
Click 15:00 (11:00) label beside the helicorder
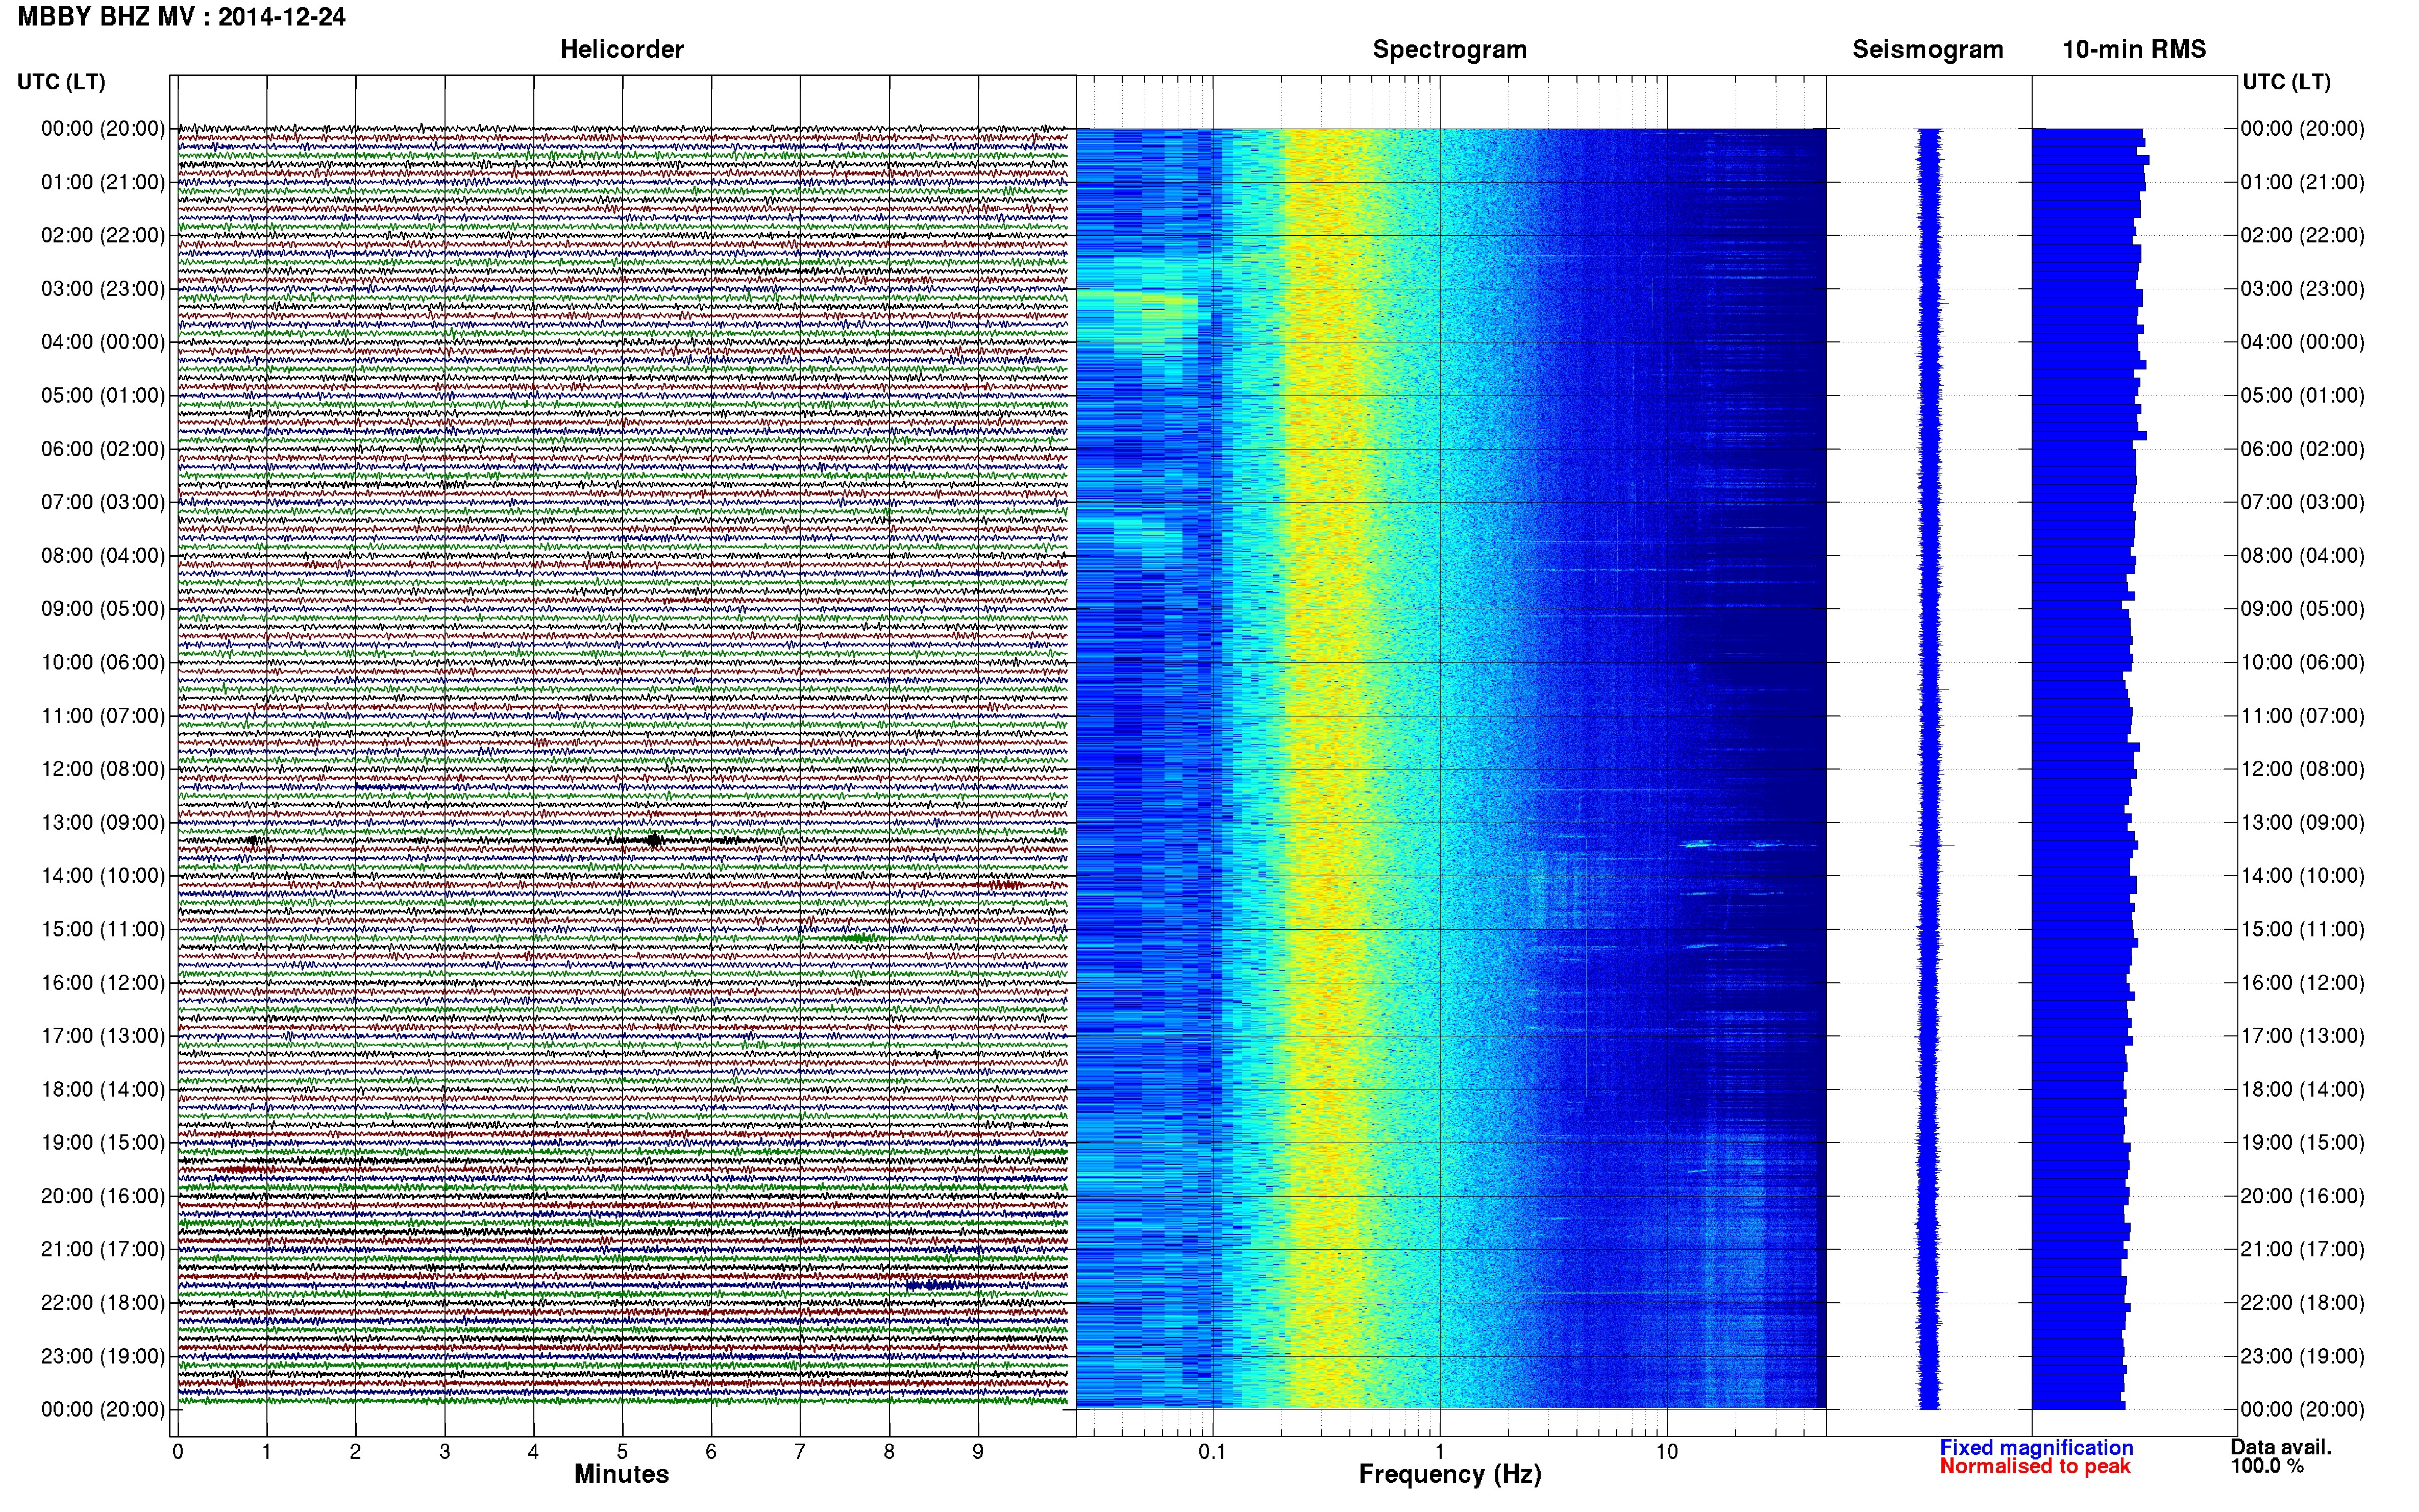point(103,929)
